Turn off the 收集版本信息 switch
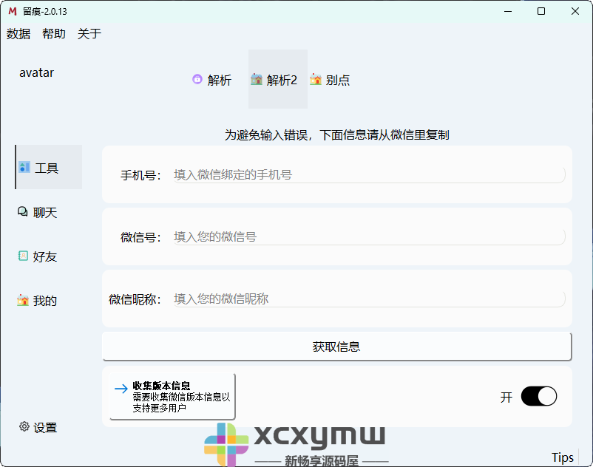The image size is (593, 467). coord(539,396)
